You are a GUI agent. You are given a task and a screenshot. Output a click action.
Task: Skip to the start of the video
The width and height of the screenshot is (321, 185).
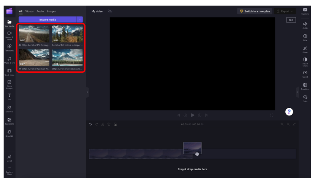(x=178, y=115)
